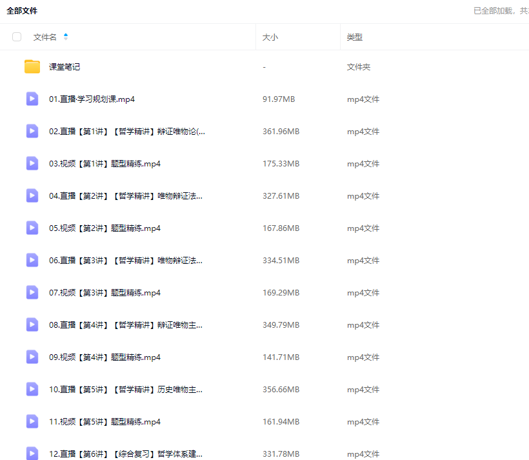Click video icon beside 07.视频【第3讲】题型精练

click(32, 292)
